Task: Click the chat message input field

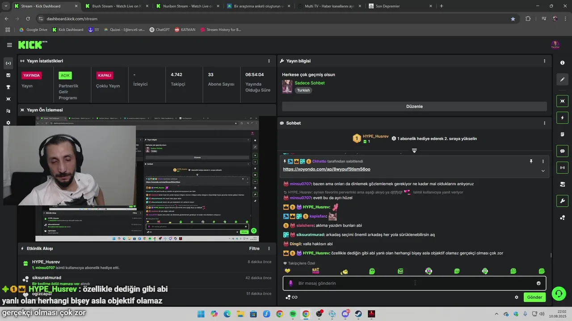Action: coord(414,283)
